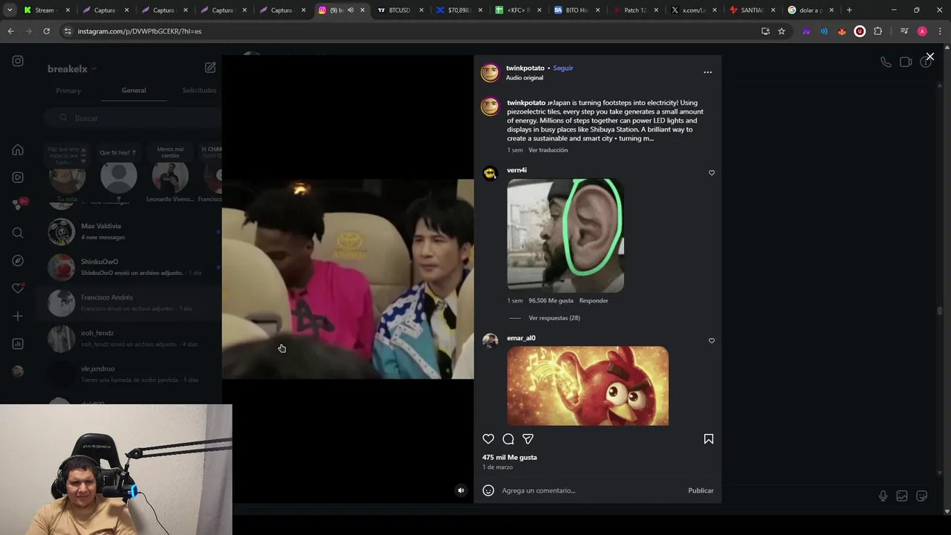View the '475 mil Me gusta' likes list
Viewport: 951px width, 535px height.
510,458
